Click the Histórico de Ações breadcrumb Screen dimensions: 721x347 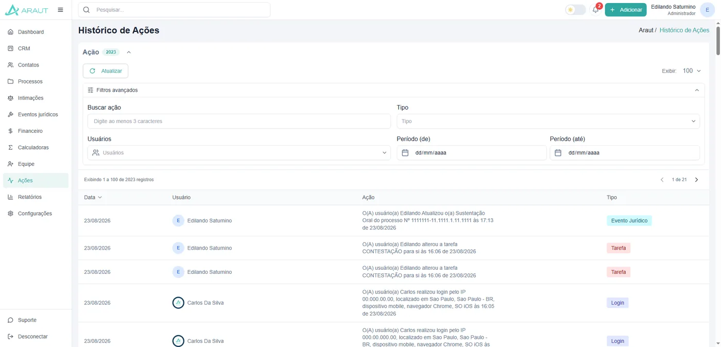point(684,30)
